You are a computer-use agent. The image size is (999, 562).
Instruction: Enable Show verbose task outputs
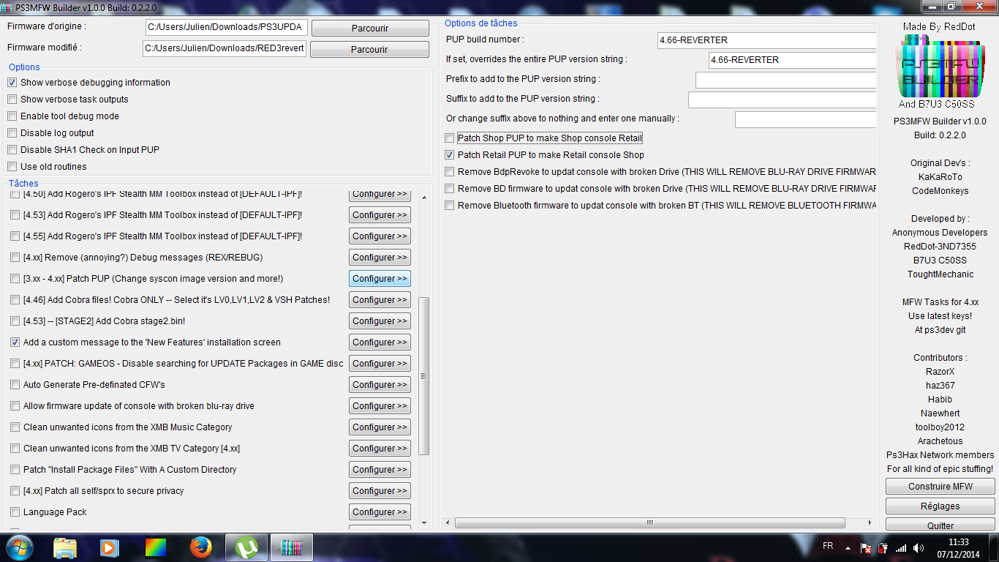coord(12,100)
